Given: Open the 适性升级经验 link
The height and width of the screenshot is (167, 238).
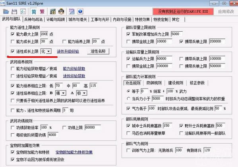Looking at the screenshot, I should pyautogui.click(x=68, y=52).
